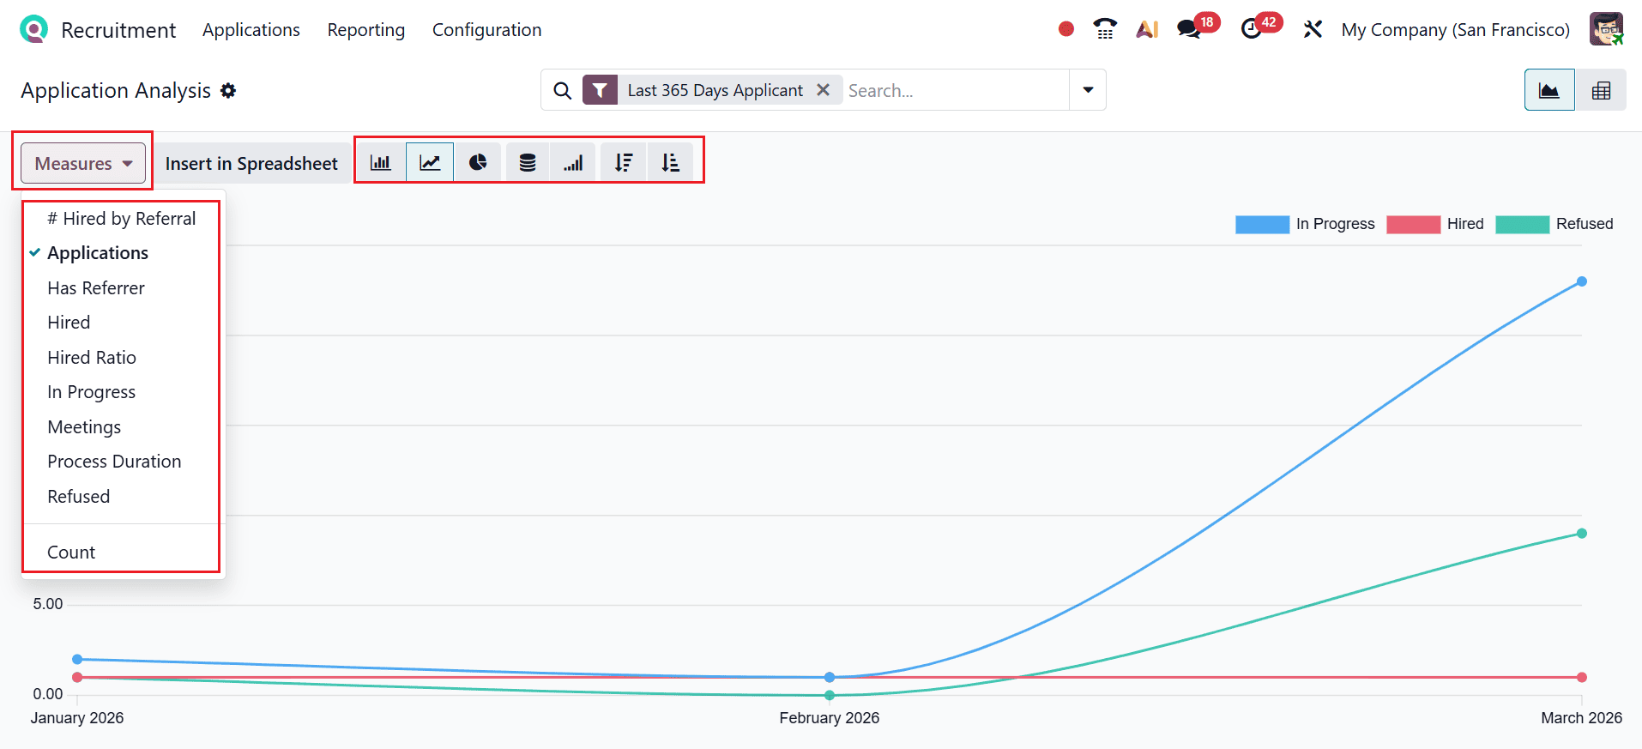This screenshot has height=749, width=1642.
Task: Switch to bar chart mode
Action: pyautogui.click(x=381, y=162)
